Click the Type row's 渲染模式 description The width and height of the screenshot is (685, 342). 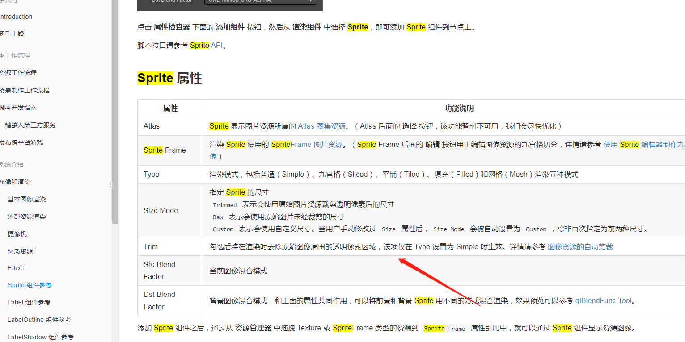[x=394, y=175]
